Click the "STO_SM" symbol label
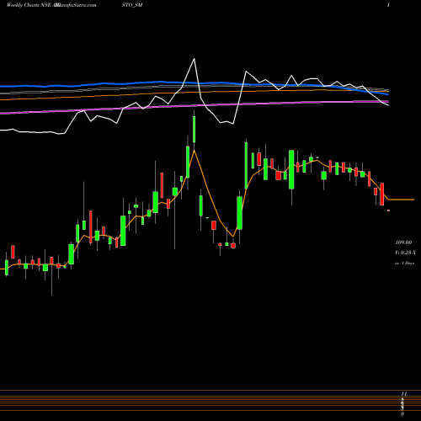The height and width of the screenshot is (421, 421). click(x=132, y=5)
